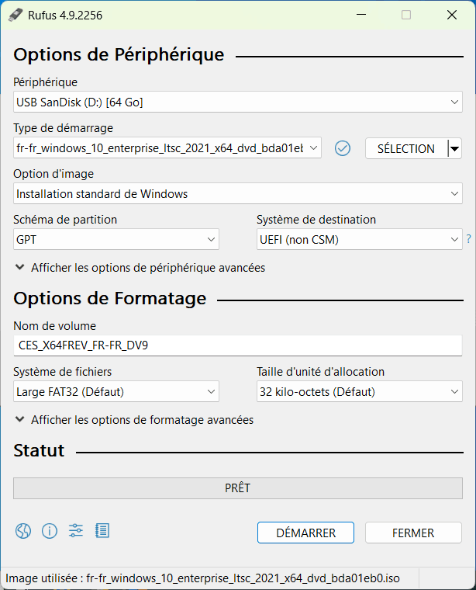Click the 'Image utilisée' status bar text
This screenshot has height=590, width=476.
[x=202, y=578]
